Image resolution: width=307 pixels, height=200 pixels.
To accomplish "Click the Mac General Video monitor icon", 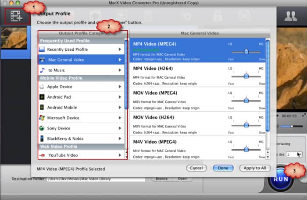I will (42, 60).
